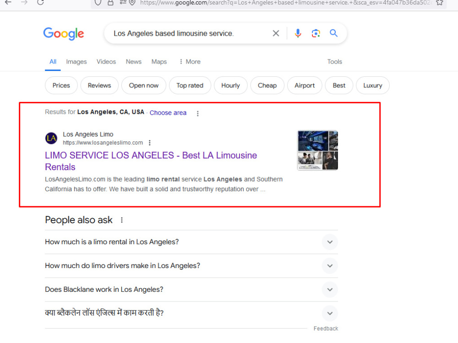458x343 pixels.
Task: Apply the Cheap filter chip
Action: pos(267,86)
